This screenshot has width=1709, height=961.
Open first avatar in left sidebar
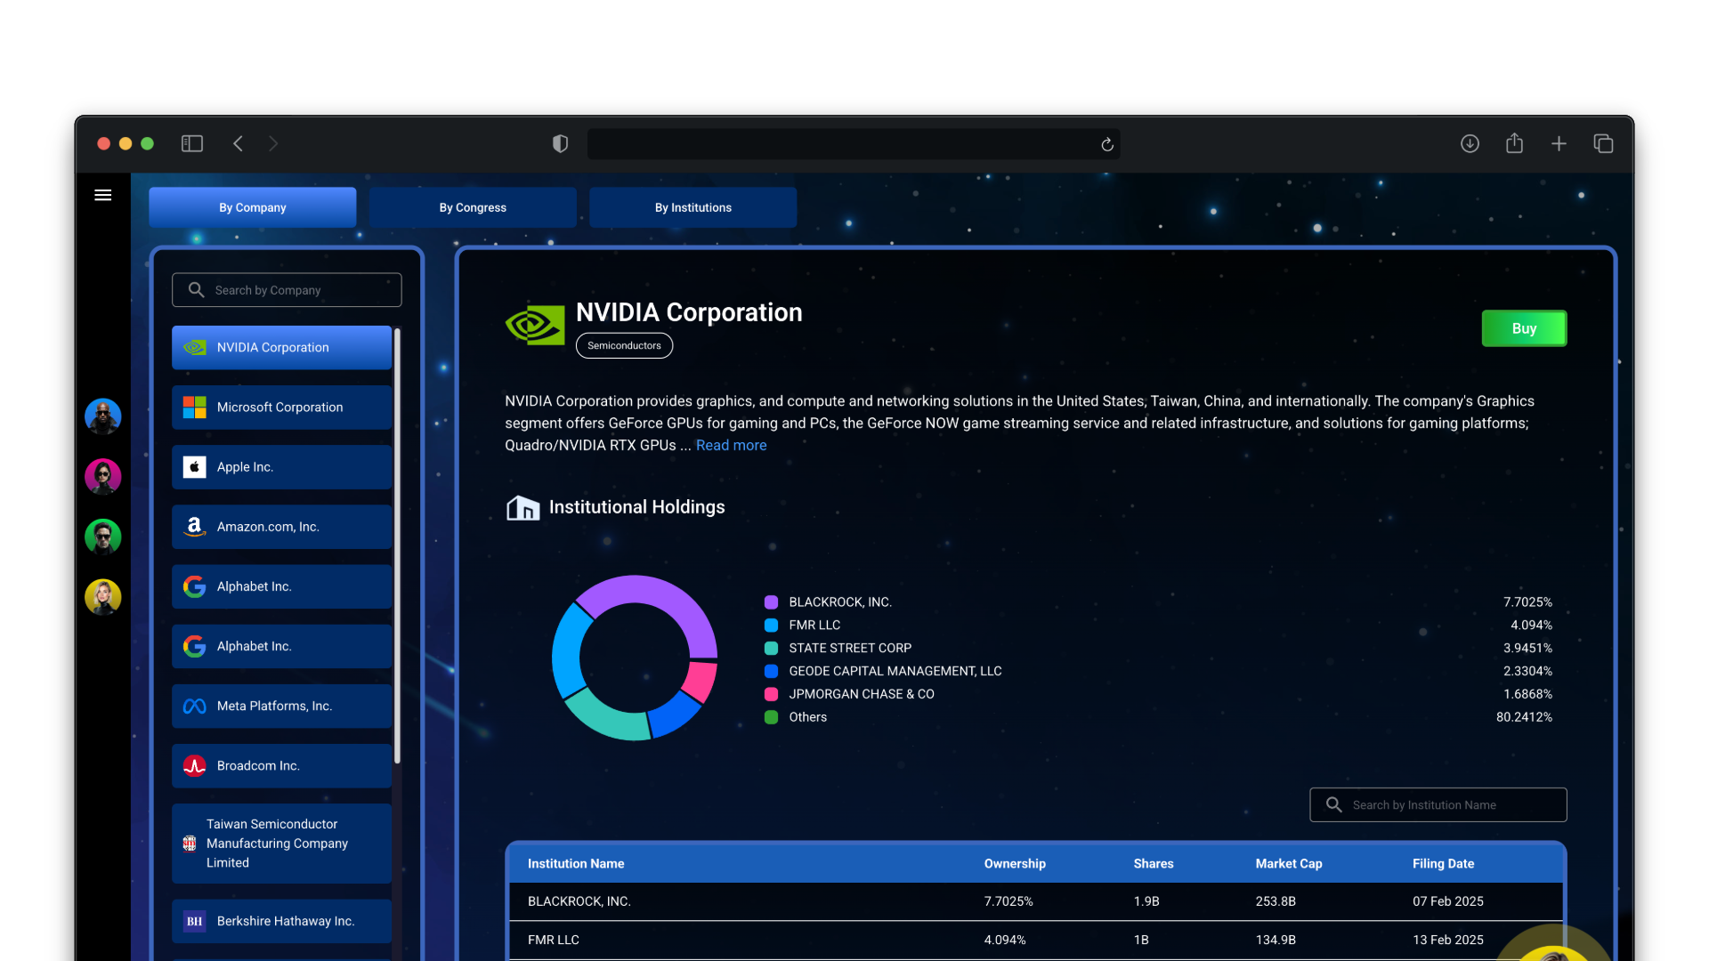(103, 416)
